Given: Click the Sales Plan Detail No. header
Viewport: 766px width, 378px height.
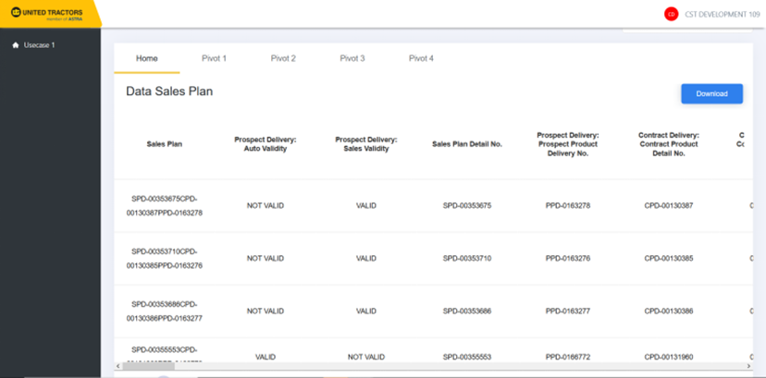Looking at the screenshot, I should click(x=467, y=144).
